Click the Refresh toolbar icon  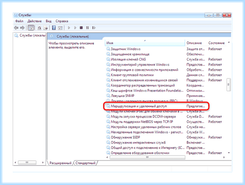pyautogui.click(x=39, y=28)
